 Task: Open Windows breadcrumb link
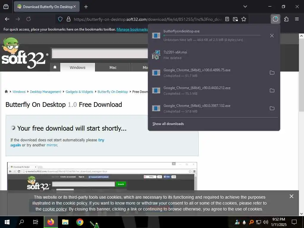tap(19, 92)
